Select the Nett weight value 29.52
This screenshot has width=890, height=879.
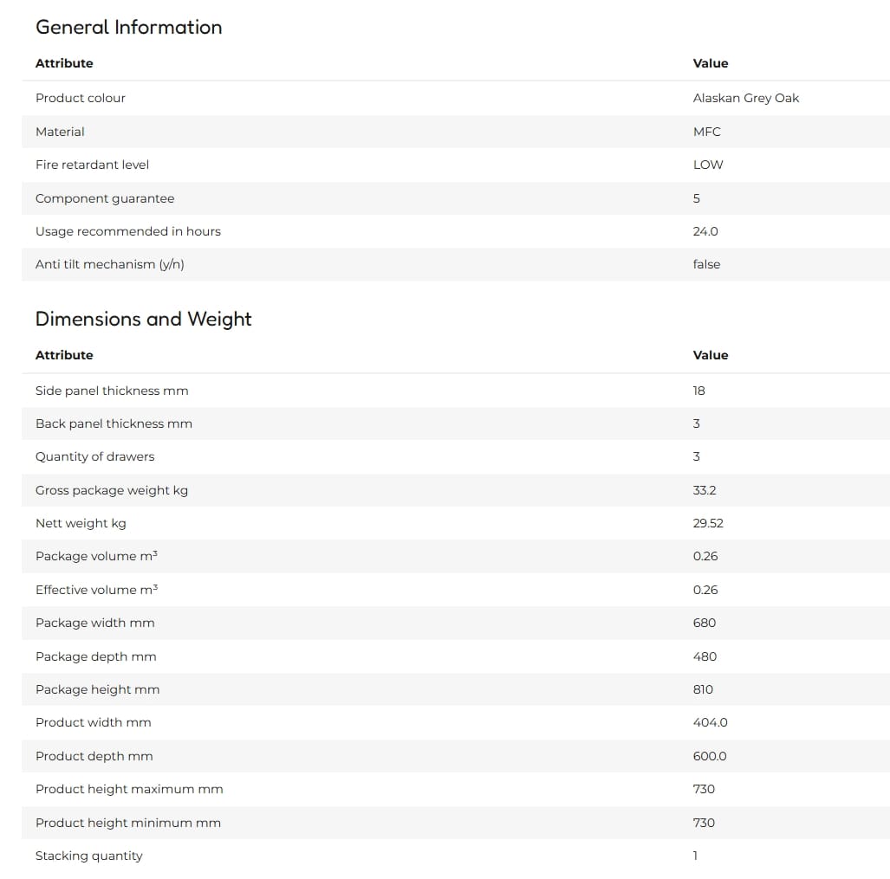[x=708, y=523]
